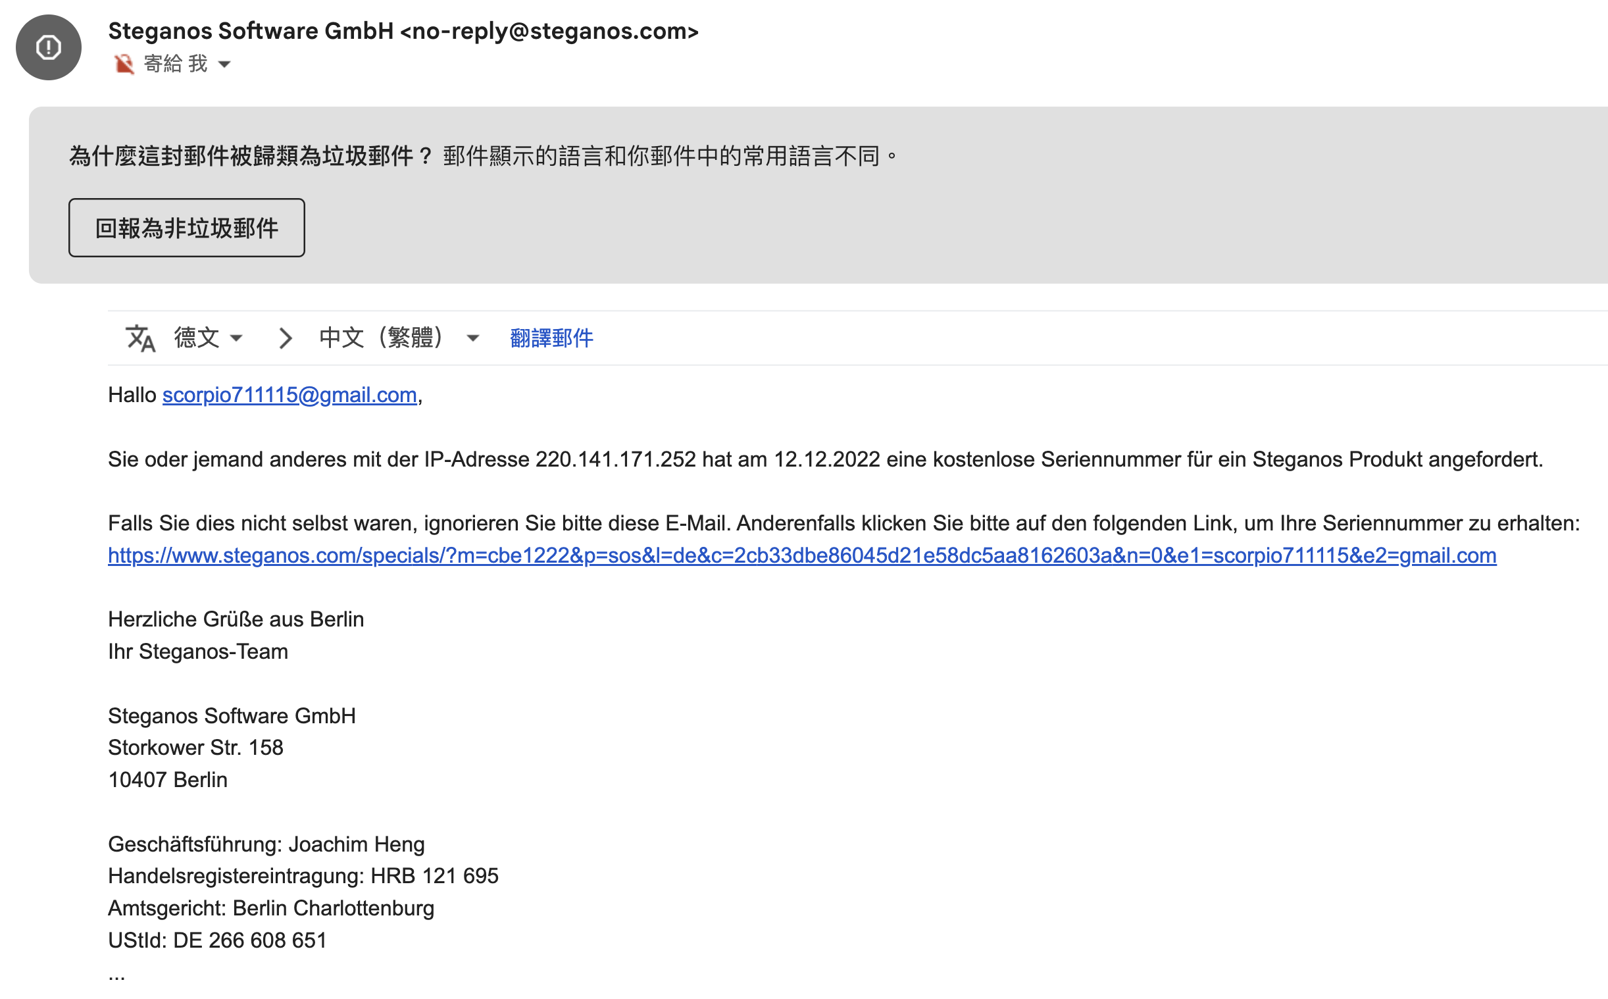Click the no-reply@steganos.com sender address
Screen dimensions: 1608x999
549,31
